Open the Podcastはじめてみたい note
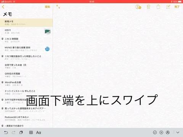Viewport: 183px width, 137px height. click(26, 118)
